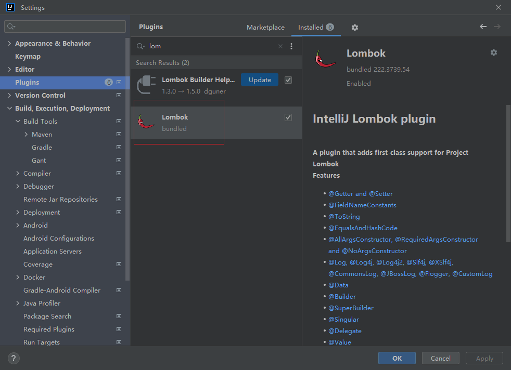Open the @Getter and @Setter link
The image size is (511, 370).
coord(361,193)
